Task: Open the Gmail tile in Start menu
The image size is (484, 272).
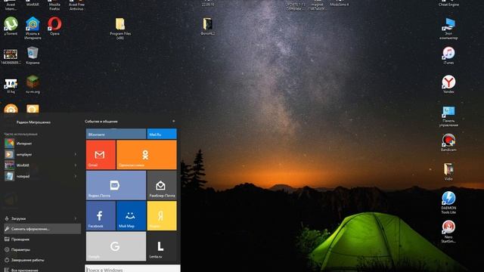Action: tap(101, 154)
